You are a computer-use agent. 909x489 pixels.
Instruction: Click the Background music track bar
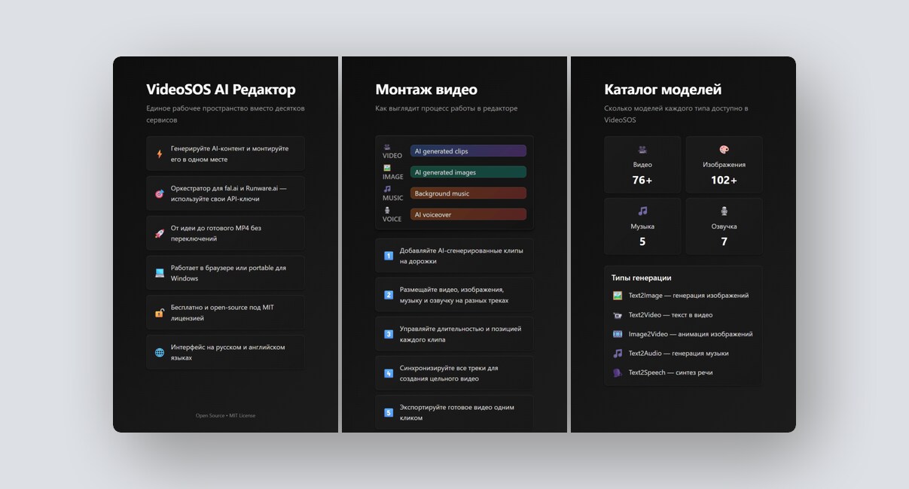468,193
